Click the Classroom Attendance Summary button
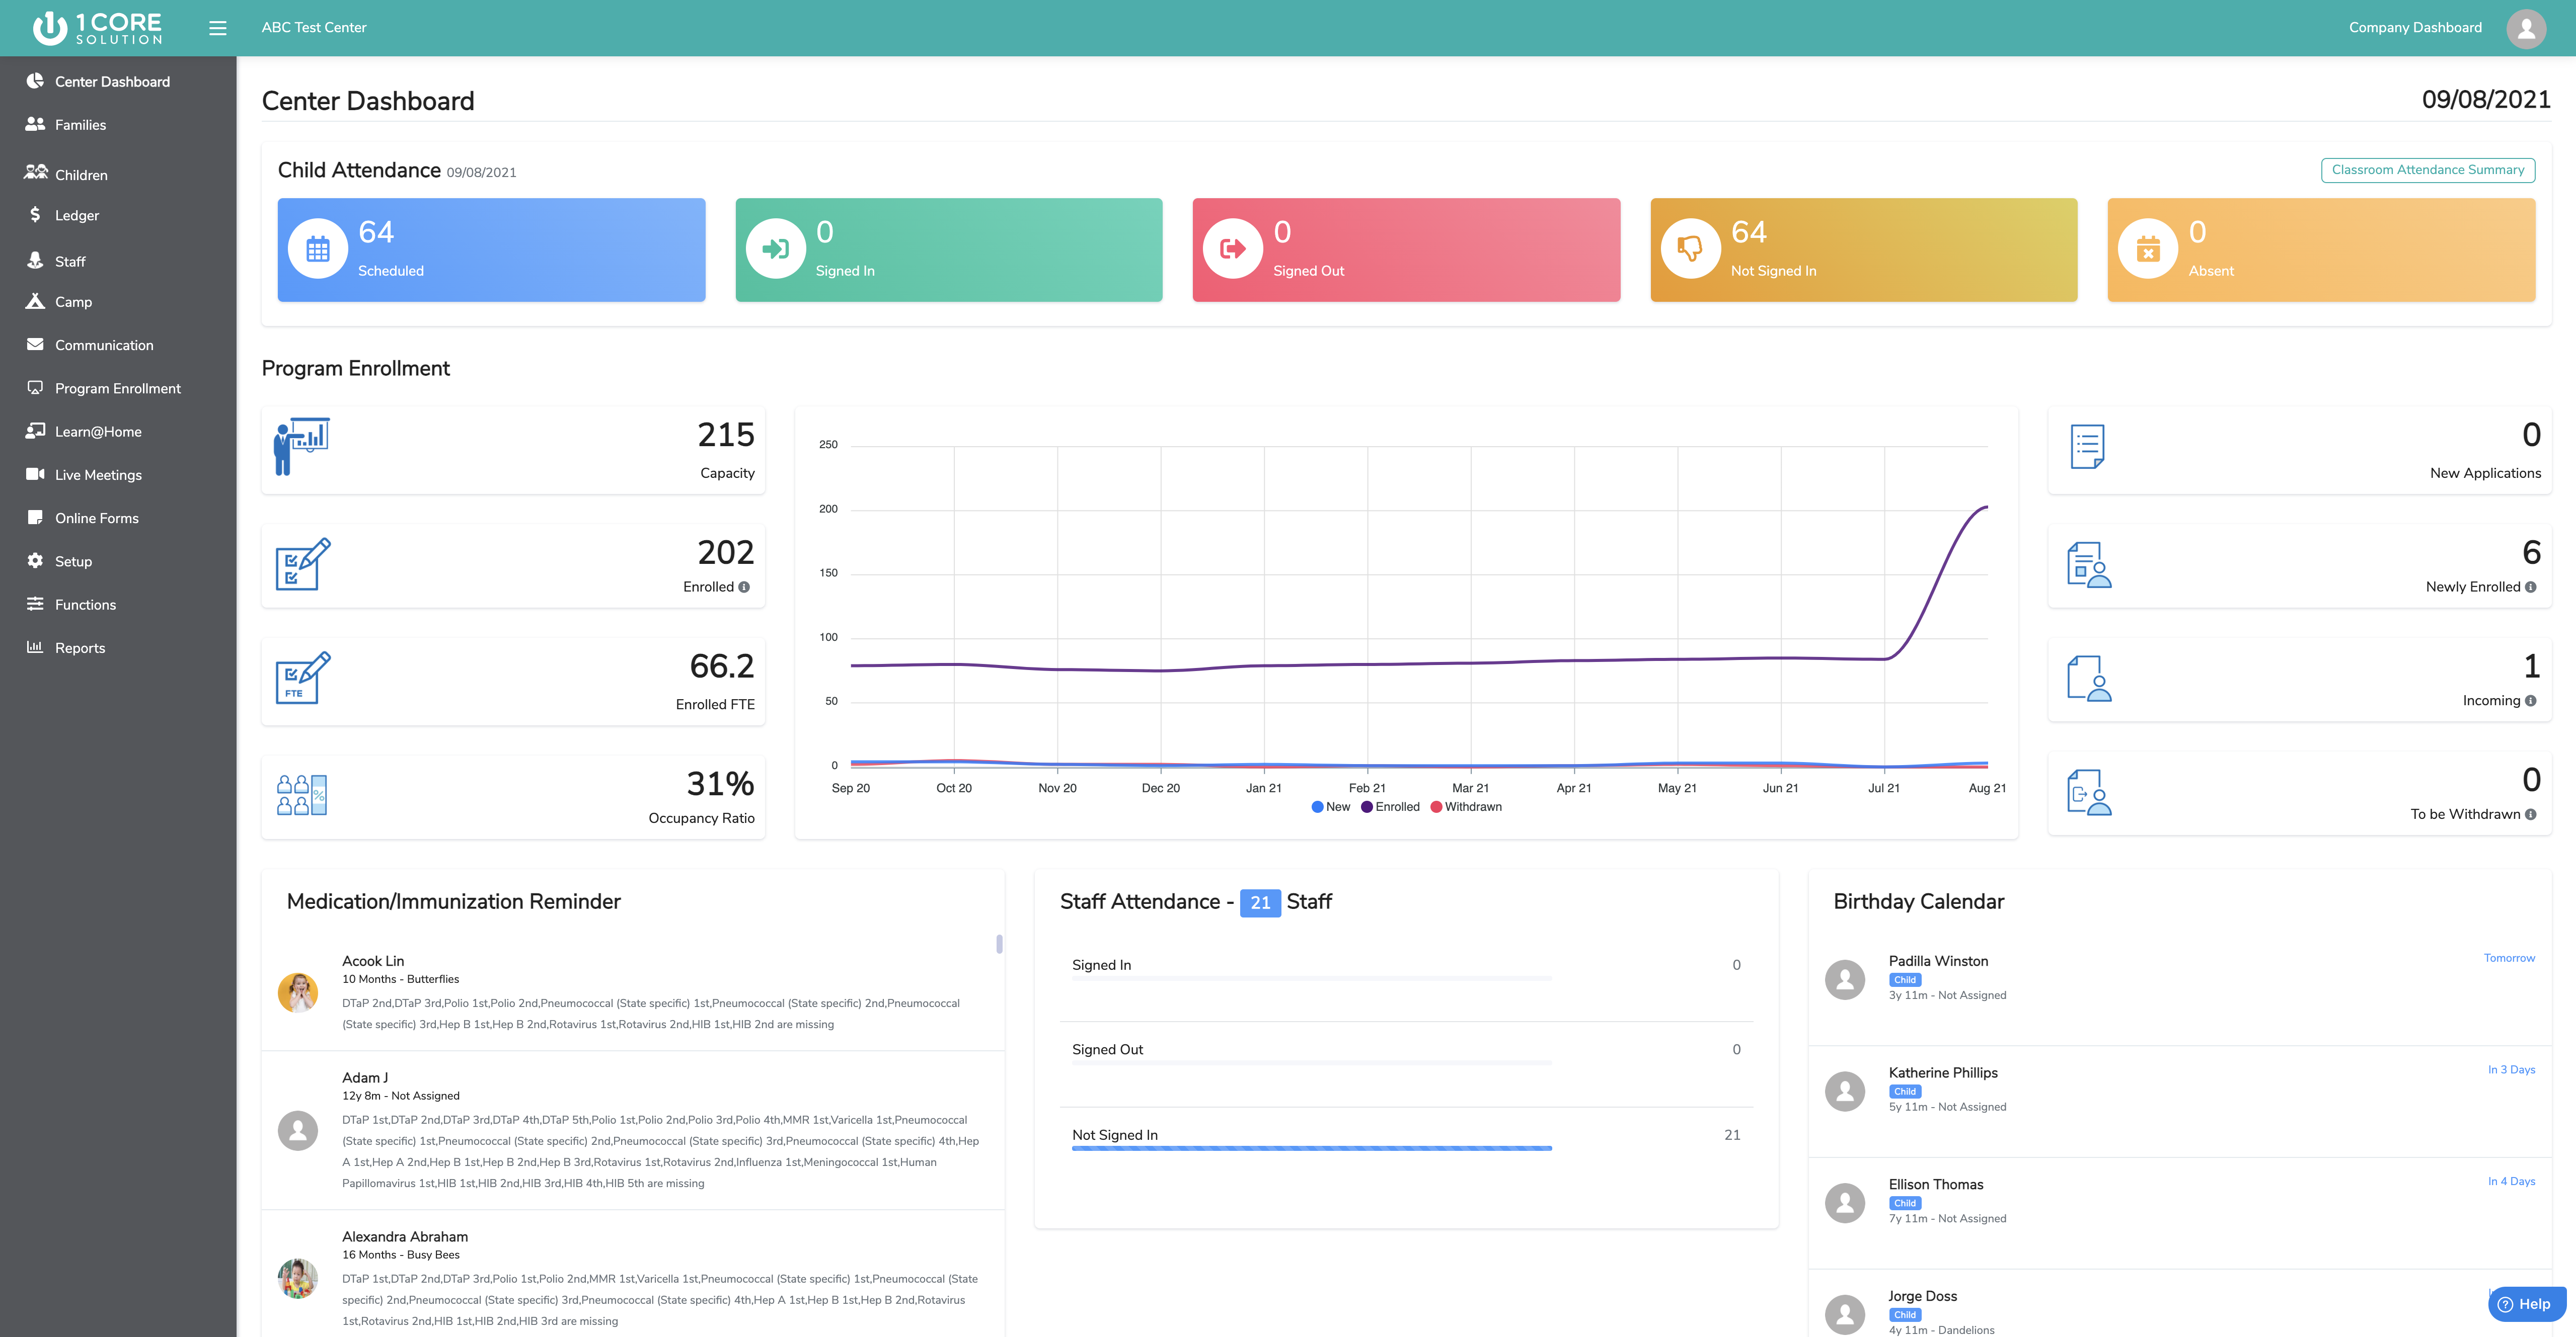This screenshot has height=1337, width=2576. tap(2427, 170)
